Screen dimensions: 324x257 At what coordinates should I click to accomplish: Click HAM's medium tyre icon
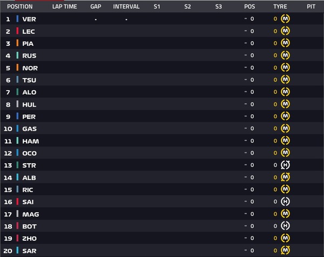point(285,141)
